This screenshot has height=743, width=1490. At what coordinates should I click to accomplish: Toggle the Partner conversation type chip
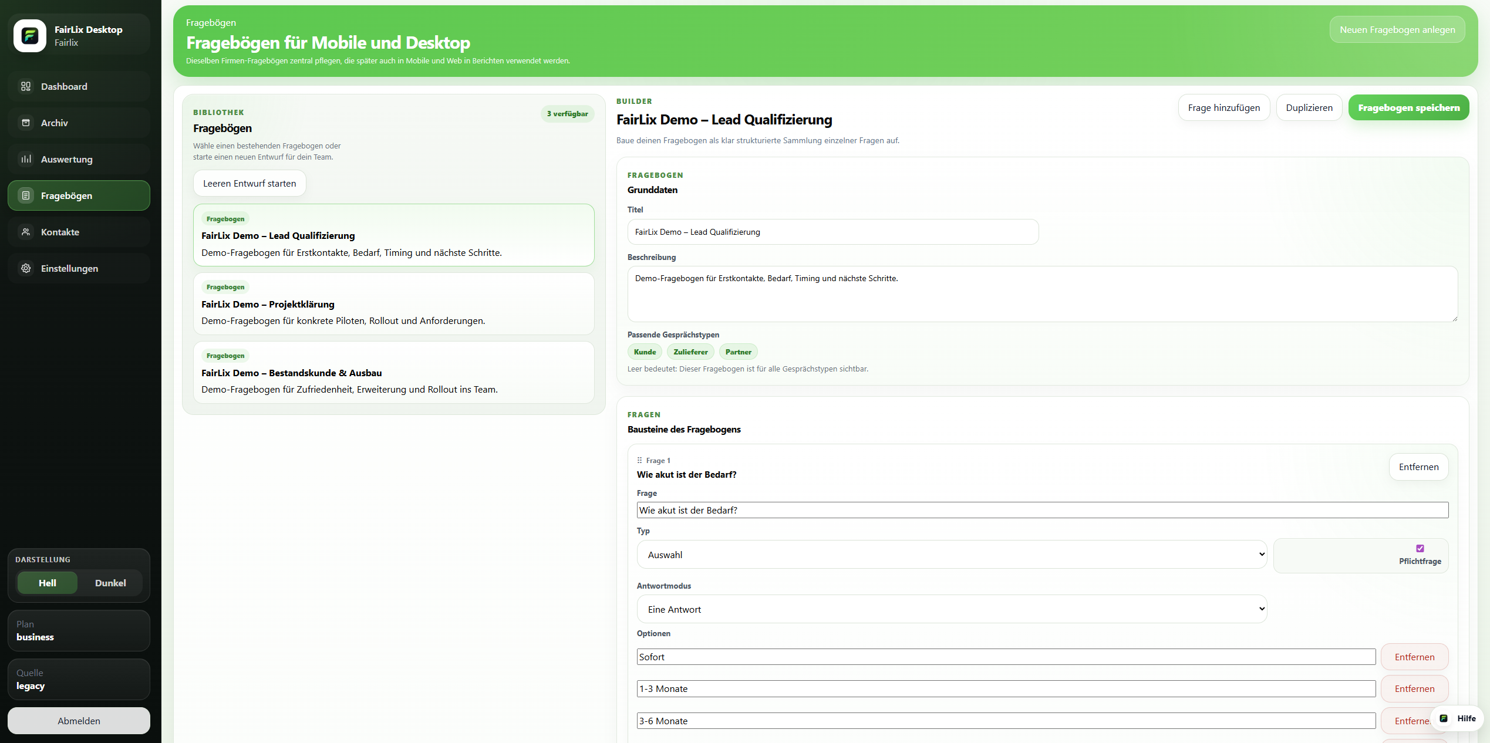[738, 352]
